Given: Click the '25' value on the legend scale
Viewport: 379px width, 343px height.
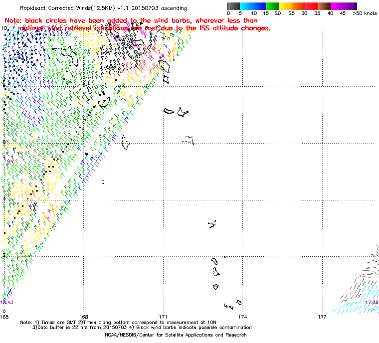Looking at the screenshot, I should pos(292,13).
